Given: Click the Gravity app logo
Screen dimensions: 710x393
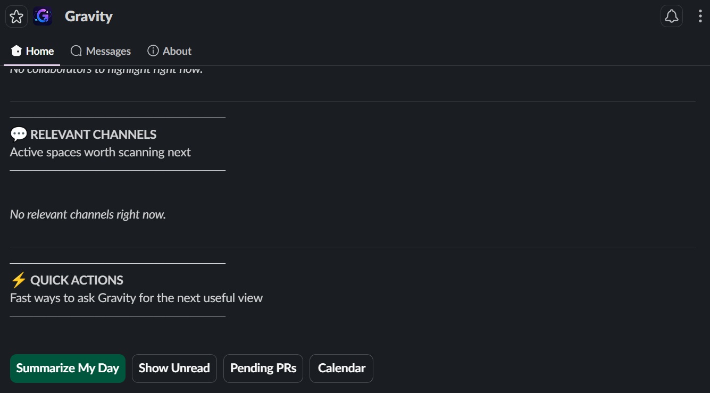Looking at the screenshot, I should pyautogui.click(x=43, y=16).
